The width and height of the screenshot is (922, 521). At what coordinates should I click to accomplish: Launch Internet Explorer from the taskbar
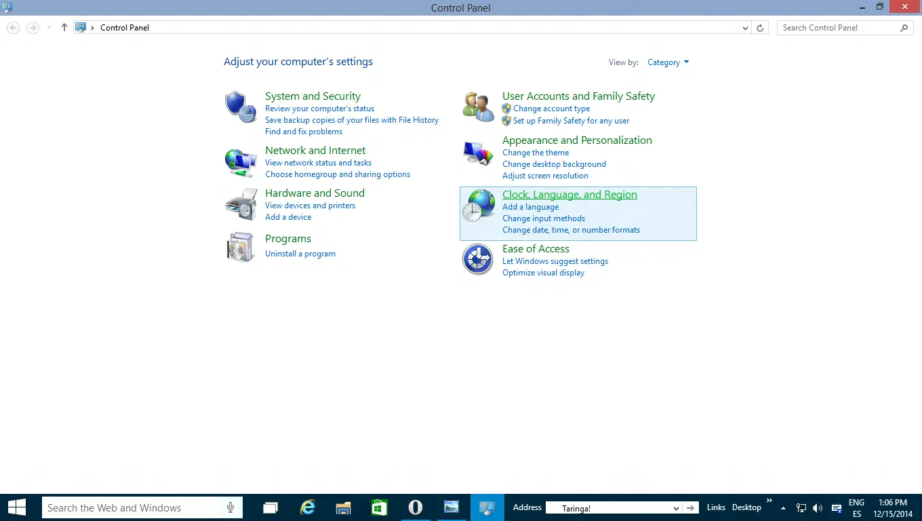point(306,507)
